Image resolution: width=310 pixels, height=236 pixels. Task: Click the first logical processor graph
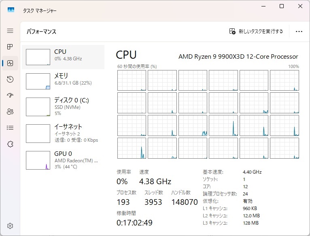[x=132, y=80]
